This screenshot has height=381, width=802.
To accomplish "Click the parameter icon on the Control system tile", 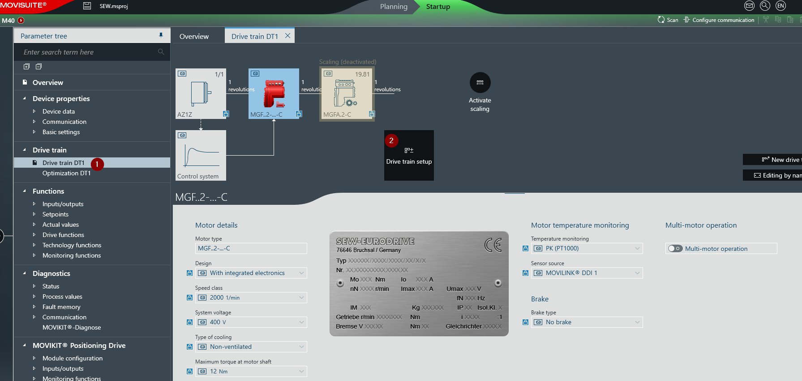I will click(x=182, y=135).
